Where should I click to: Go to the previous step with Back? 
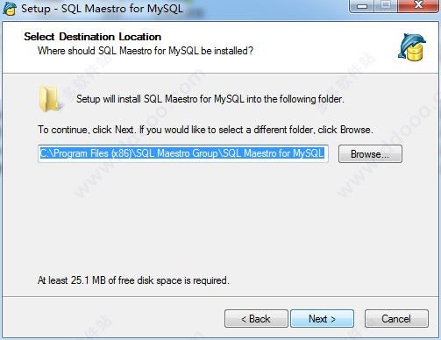click(256, 319)
